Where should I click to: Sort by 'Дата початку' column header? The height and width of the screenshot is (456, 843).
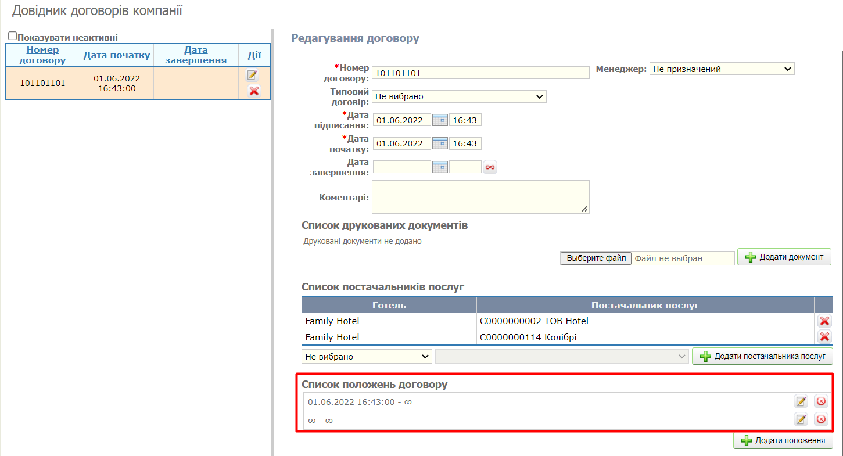tap(117, 55)
